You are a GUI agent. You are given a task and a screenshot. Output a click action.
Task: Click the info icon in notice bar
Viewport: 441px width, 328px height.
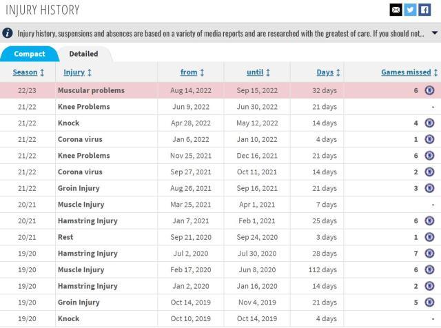(x=8, y=33)
